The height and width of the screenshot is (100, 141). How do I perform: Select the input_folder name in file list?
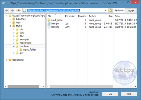[57, 20]
